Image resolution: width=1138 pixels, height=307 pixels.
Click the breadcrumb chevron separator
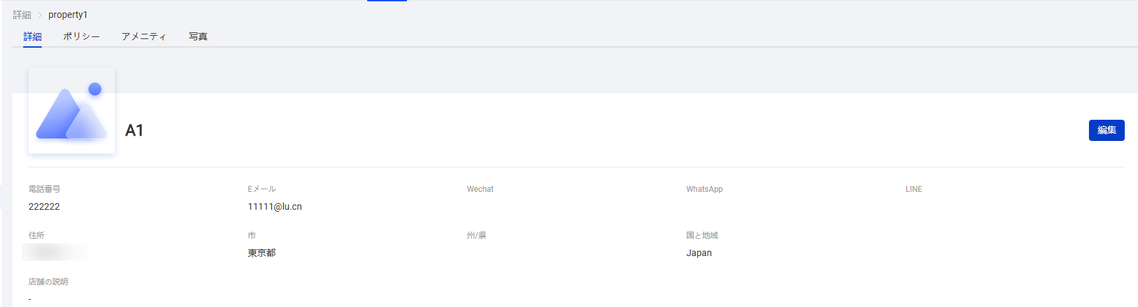tap(40, 15)
